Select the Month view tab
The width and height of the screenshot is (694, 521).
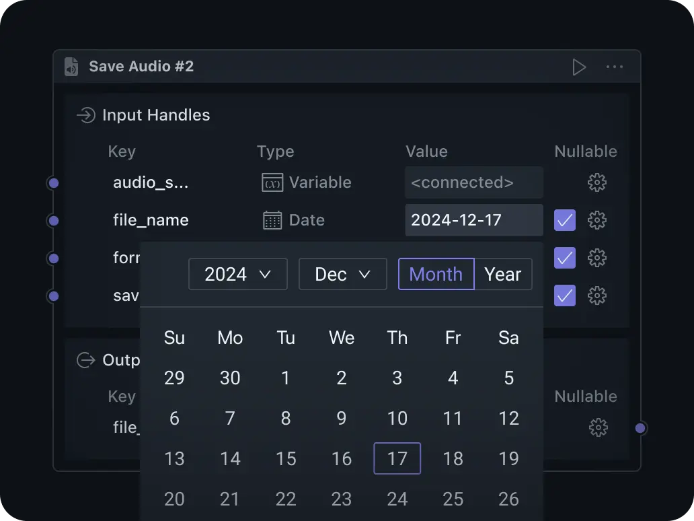coord(436,274)
